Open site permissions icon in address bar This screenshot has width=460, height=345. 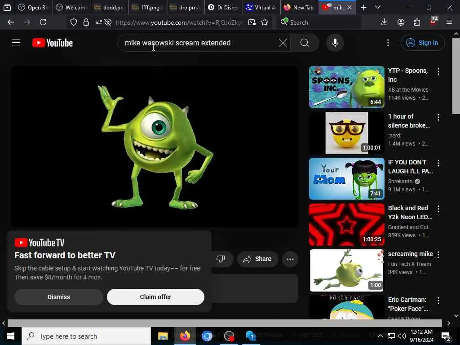(x=98, y=22)
